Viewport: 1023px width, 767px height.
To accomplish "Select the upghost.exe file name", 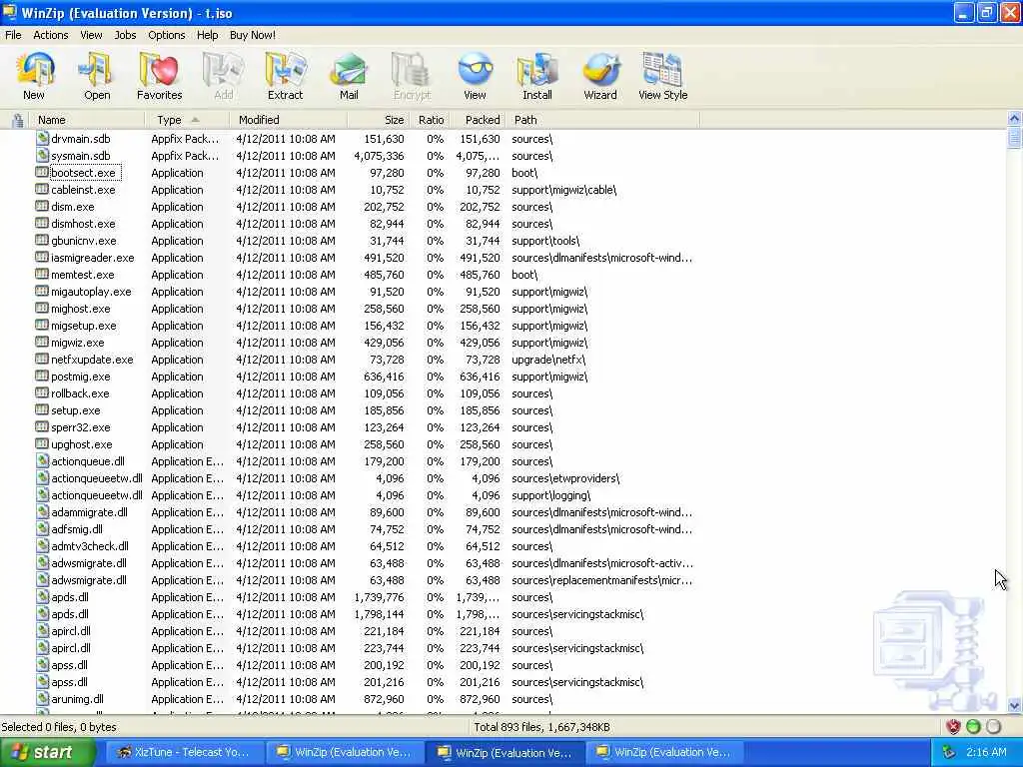I will 82,444.
